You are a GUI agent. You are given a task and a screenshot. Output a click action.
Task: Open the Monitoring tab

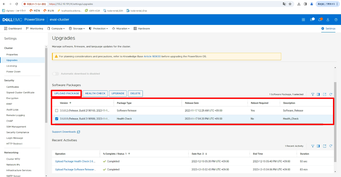tap(35, 29)
